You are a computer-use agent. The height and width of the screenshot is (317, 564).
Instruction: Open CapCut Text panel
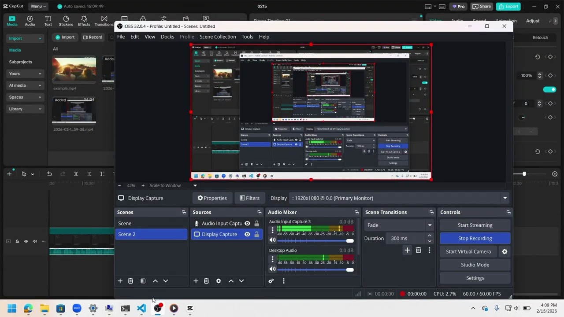[48, 21]
